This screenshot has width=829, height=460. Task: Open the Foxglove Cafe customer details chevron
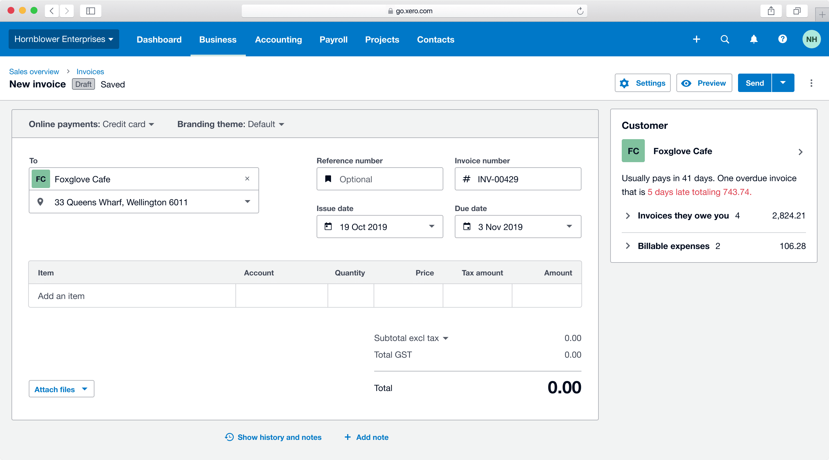[x=800, y=152]
